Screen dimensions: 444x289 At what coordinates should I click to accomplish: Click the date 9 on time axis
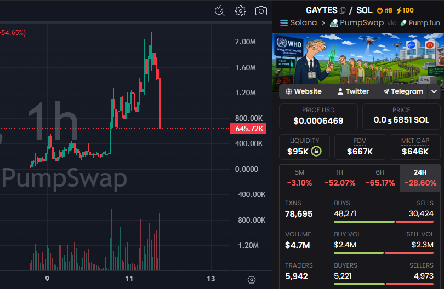pos(47,279)
